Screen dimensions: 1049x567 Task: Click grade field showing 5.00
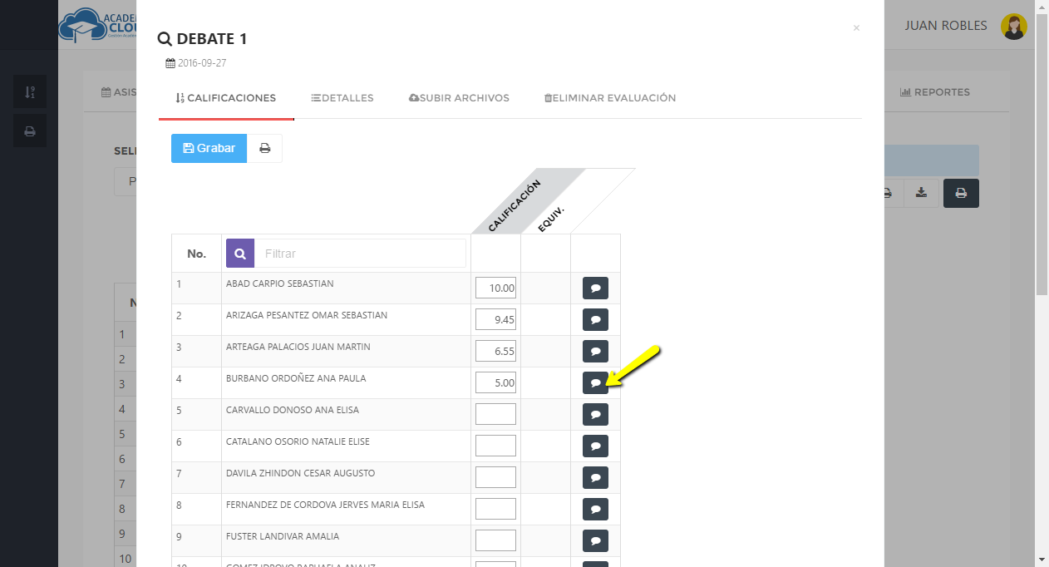point(495,383)
